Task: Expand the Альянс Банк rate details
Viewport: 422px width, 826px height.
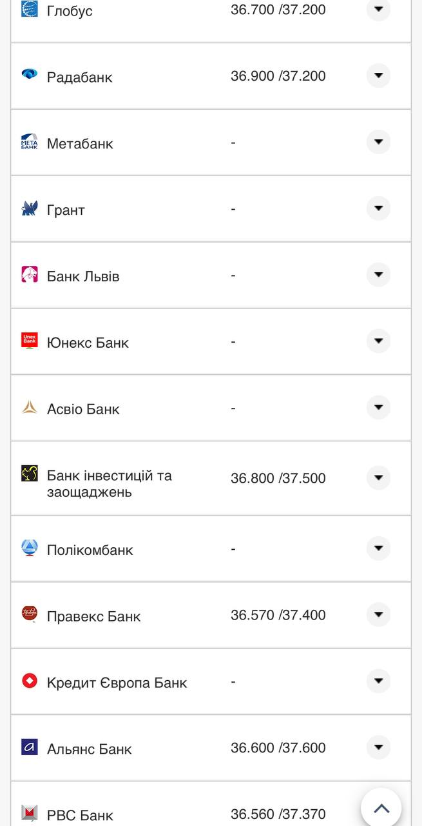Action: click(x=378, y=747)
